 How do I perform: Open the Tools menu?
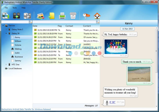click(x=15, y=8)
